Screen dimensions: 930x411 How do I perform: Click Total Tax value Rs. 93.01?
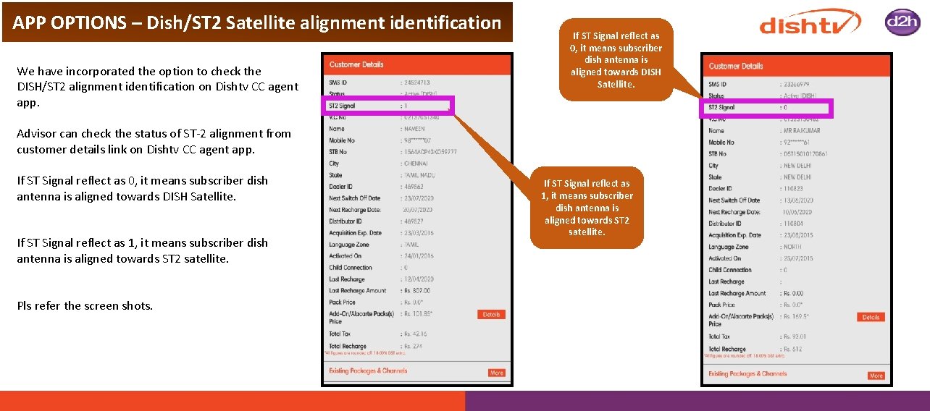[x=795, y=336]
